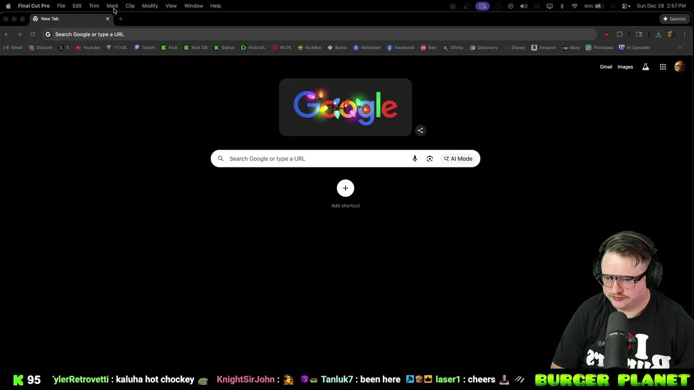
Task: Expand the bookmarks overflow chevron
Action: pos(679,48)
